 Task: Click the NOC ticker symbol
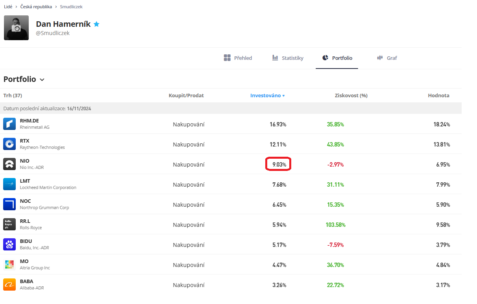pyautogui.click(x=26, y=201)
